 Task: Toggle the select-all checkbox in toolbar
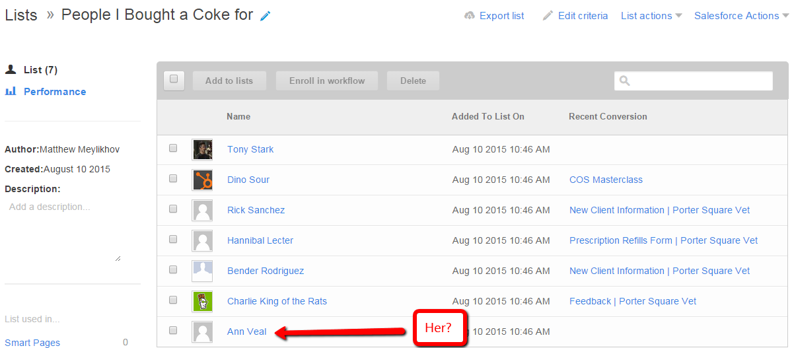(174, 80)
